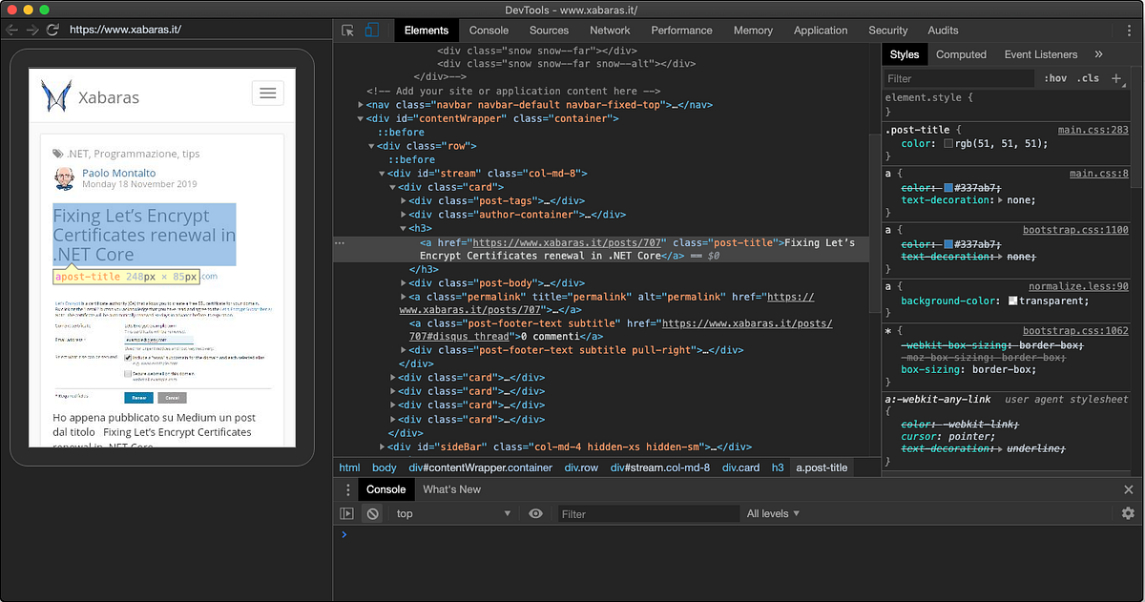Click the rgb(51, 51, 51) color swatch
This screenshot has height=602, width=1145.
pyautogui.click(x=948, y=144)
